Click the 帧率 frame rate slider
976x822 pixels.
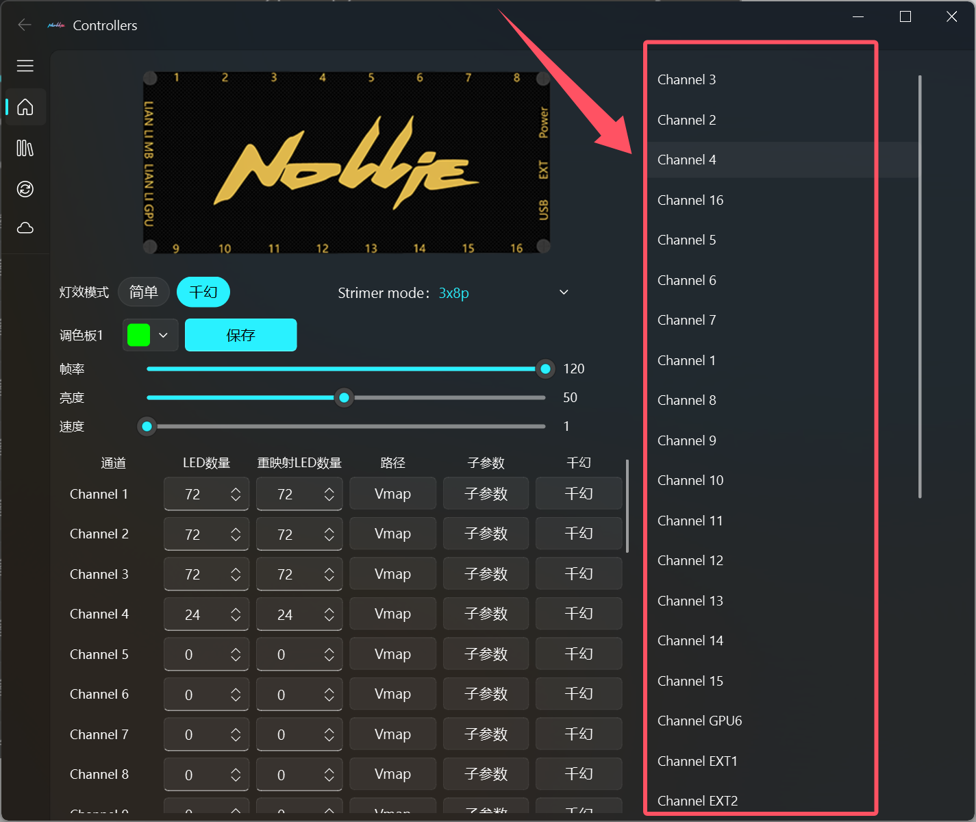(346, 369)
